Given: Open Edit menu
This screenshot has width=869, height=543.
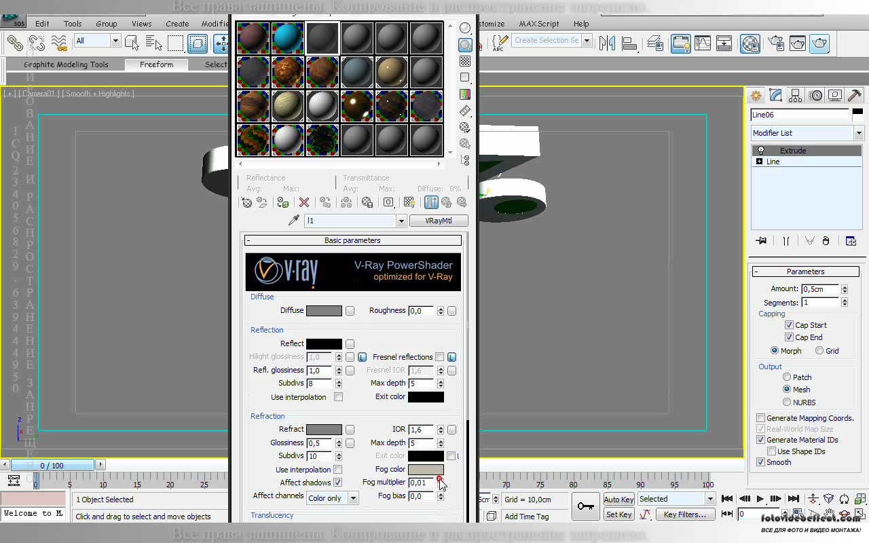Looking at the screenshot, I should click(x=42, y=23).
